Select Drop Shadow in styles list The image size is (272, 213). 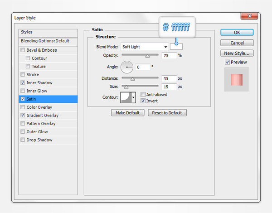[x=40, y=140]
